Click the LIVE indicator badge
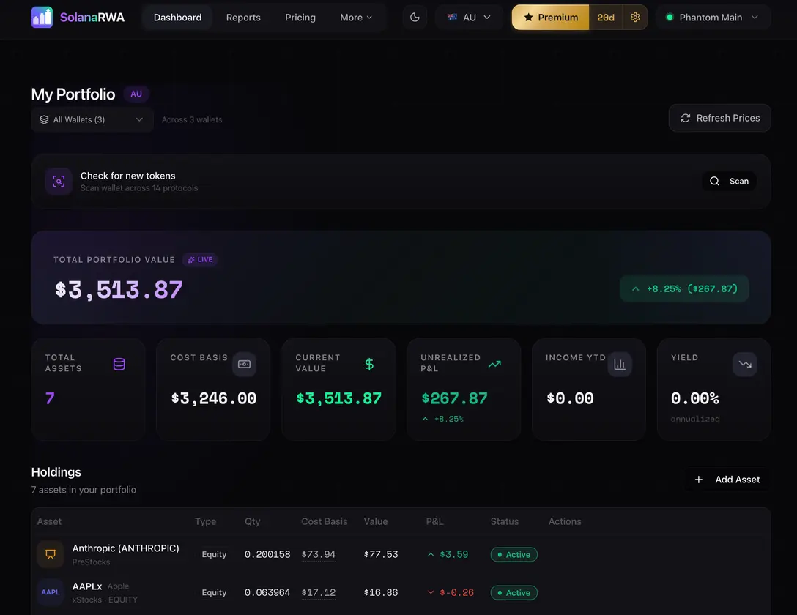 click(200, 259)
